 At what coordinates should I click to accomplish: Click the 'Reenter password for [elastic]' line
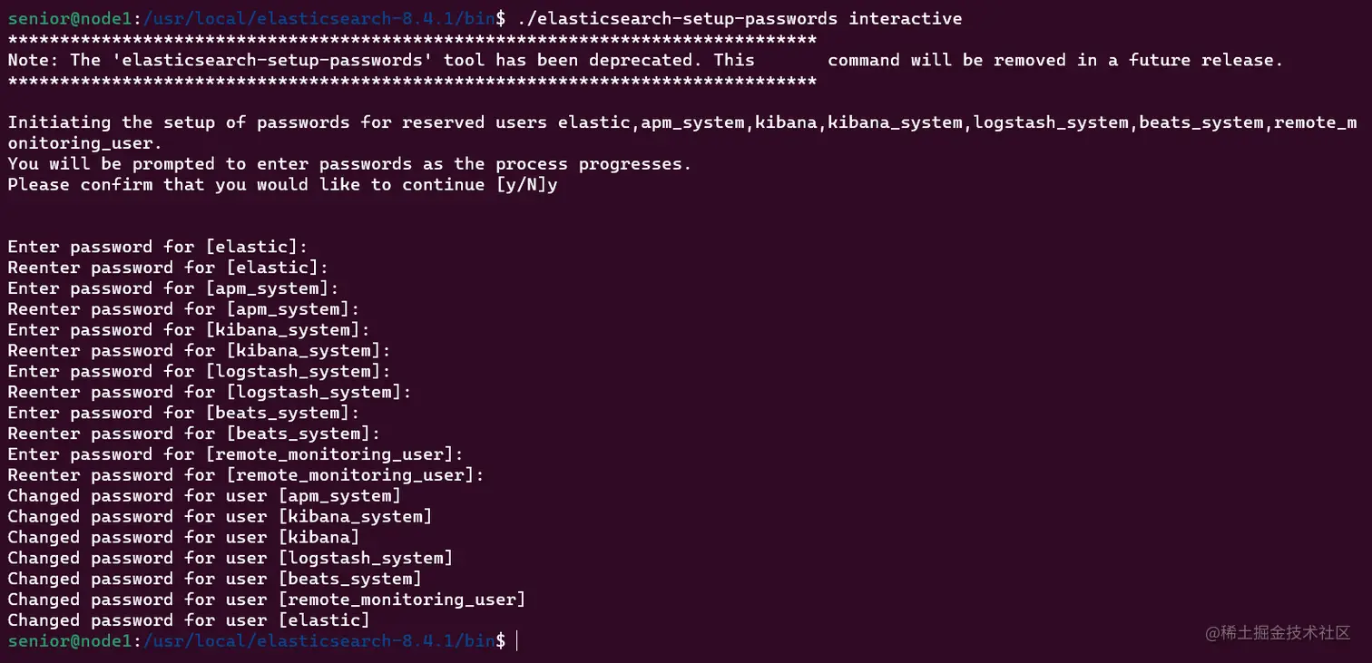(168, 268)
